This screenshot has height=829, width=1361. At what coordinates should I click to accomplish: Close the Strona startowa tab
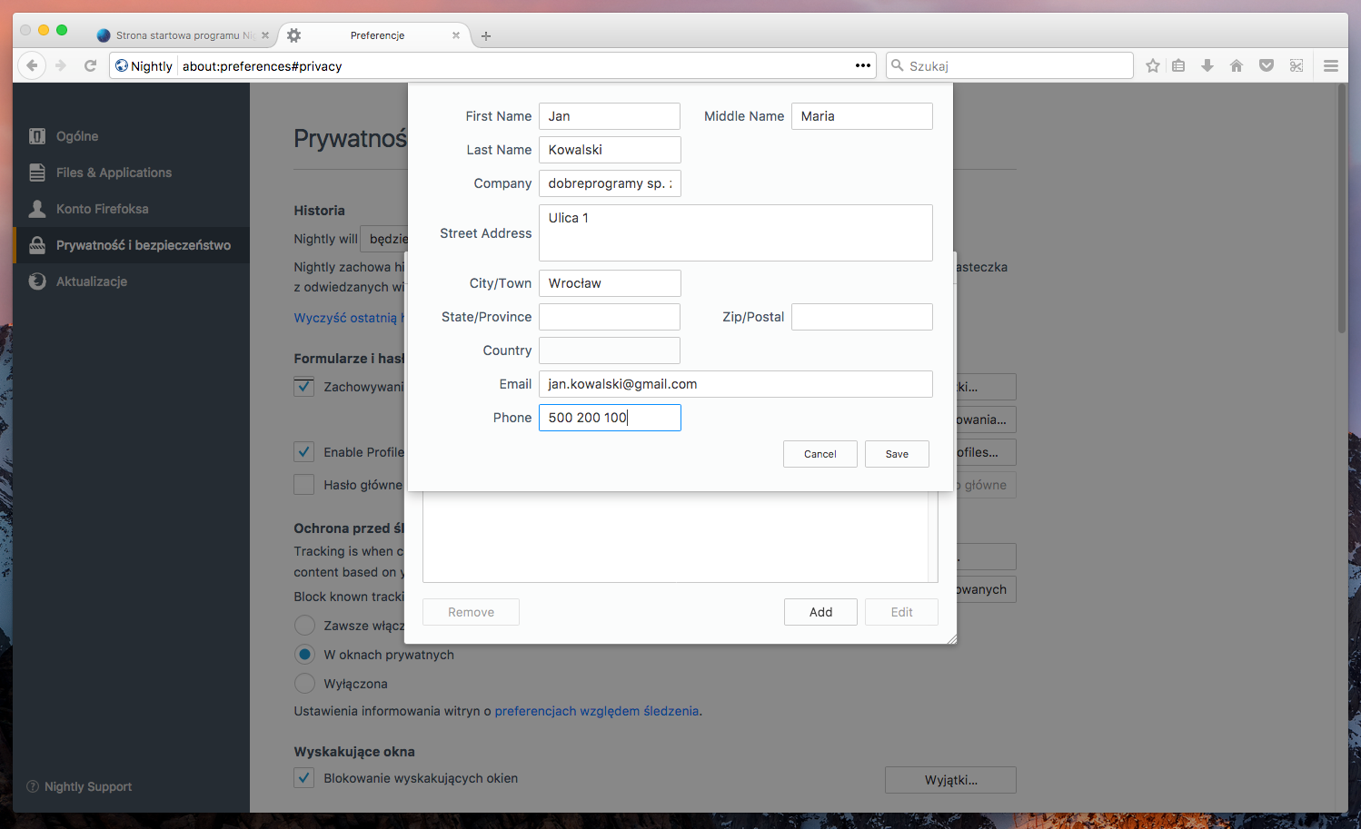265,35
